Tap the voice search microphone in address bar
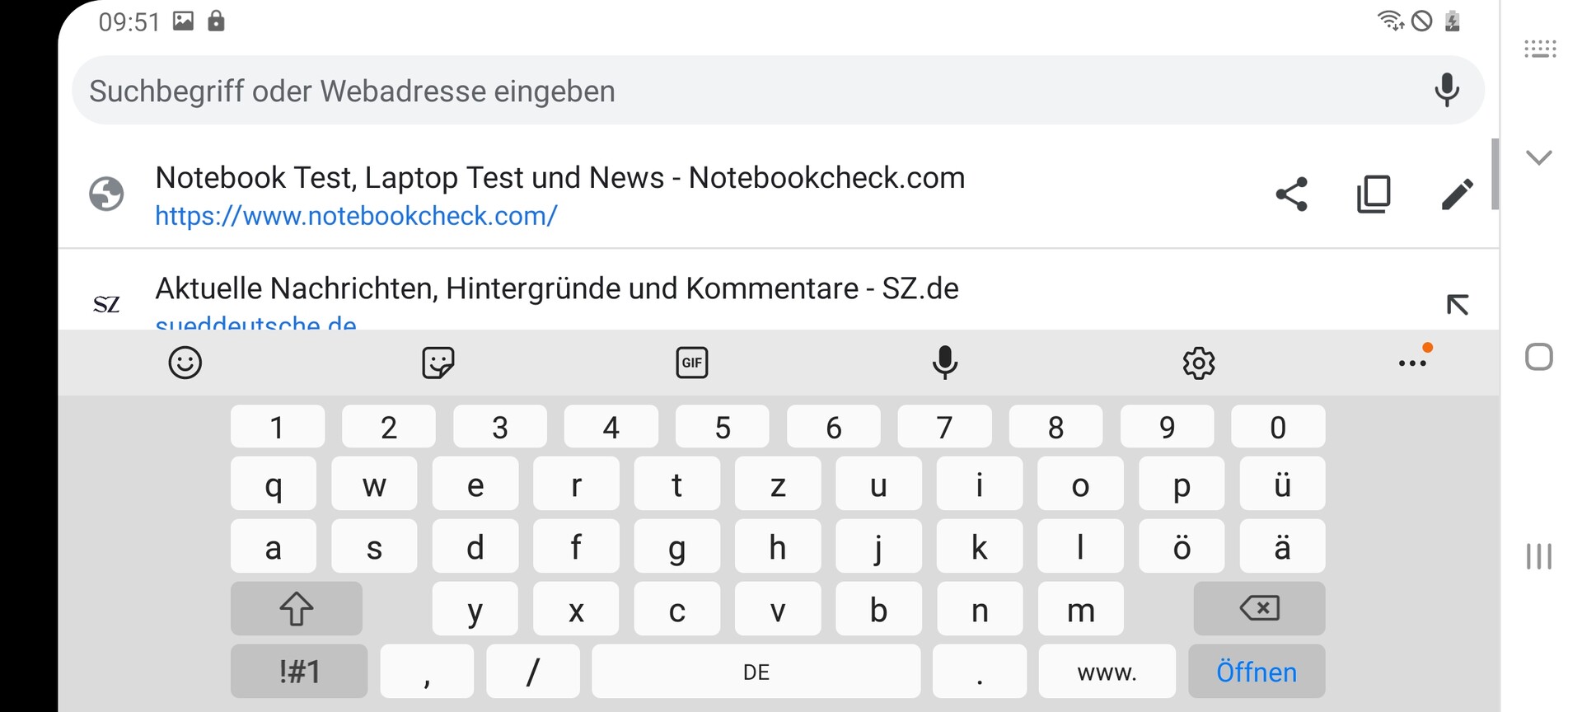Image resolution: width=1582 pixels, height=712 pixels. (1447, 90)
